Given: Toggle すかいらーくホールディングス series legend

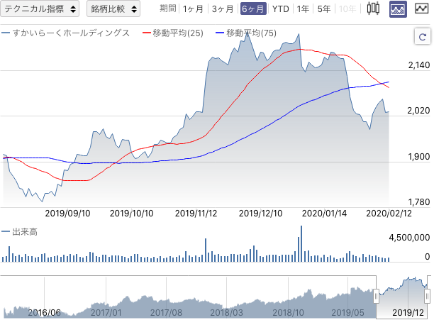Looking at the screenshot, I should pyautogui.click(x=66, y=33).
